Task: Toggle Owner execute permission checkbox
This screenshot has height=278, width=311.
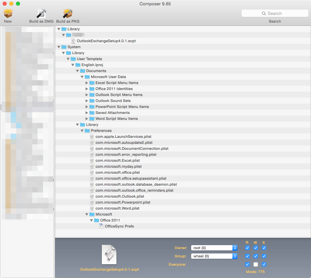Action: 264,248
